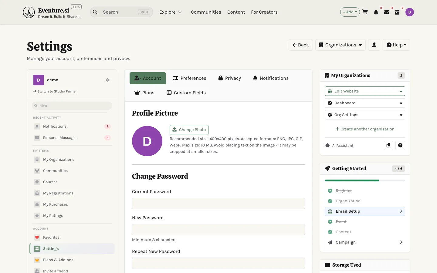Image resolution: width=437 pixels, height=273 pixels.
Task: Copy AI Assistant info with the copy icon
Action: pyautogui.click(x=388, y=145)
